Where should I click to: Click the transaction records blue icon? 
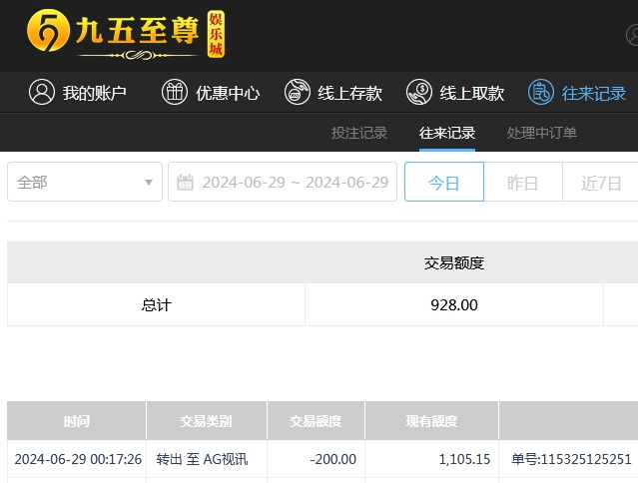pos(541,92)
